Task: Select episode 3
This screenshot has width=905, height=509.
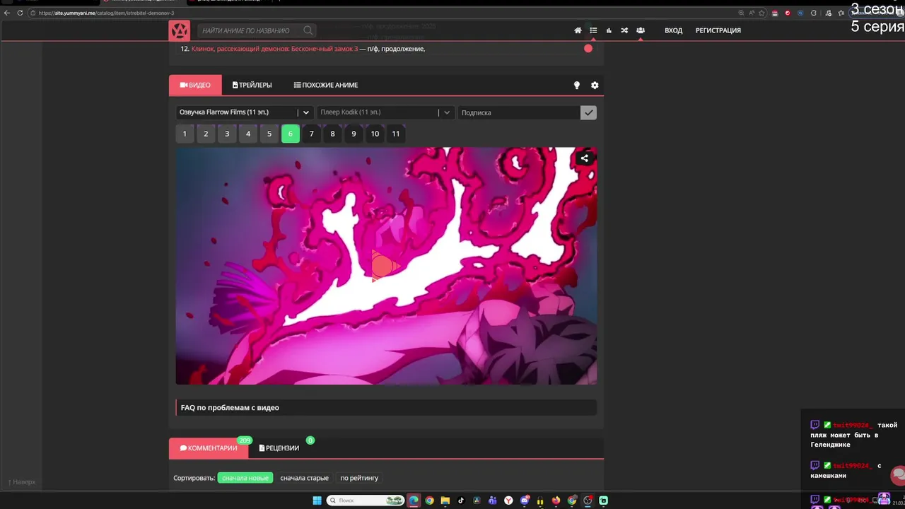Action: point(227,134)
